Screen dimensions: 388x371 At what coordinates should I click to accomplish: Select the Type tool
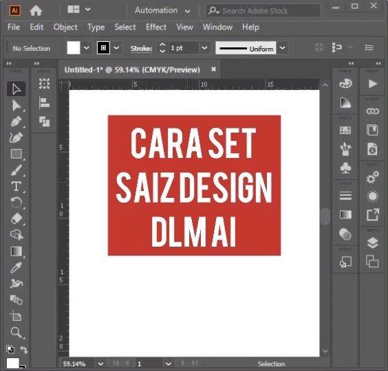17,186
